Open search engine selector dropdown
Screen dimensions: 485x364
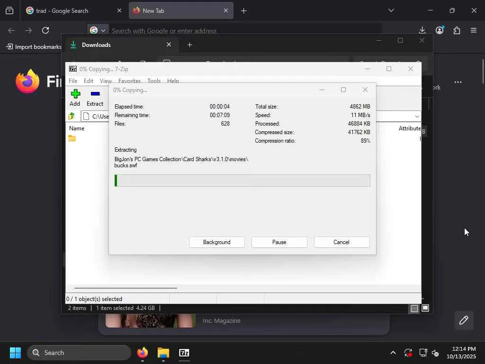click(x=98, y=30)
